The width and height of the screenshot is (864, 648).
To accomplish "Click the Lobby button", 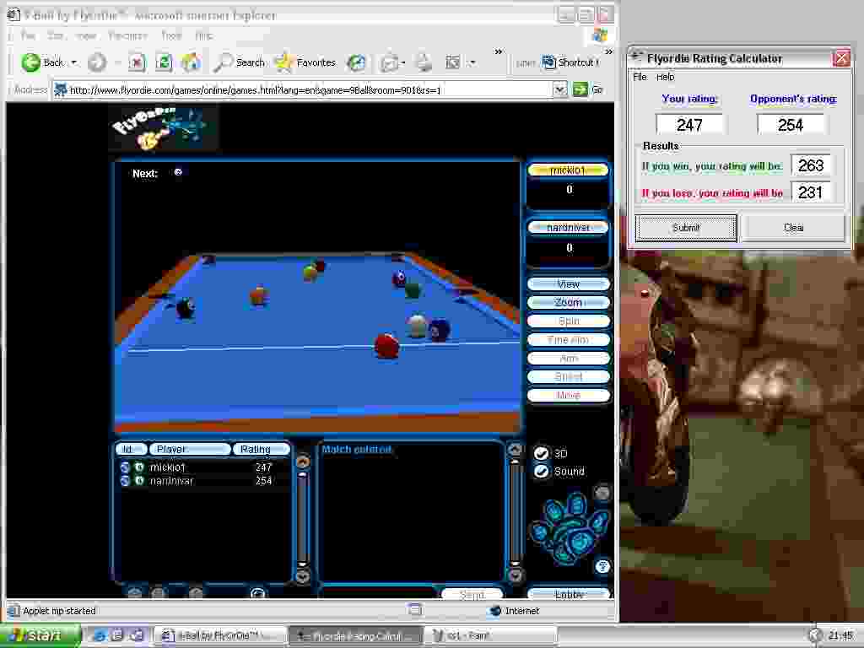I will (x=568, y=593).
